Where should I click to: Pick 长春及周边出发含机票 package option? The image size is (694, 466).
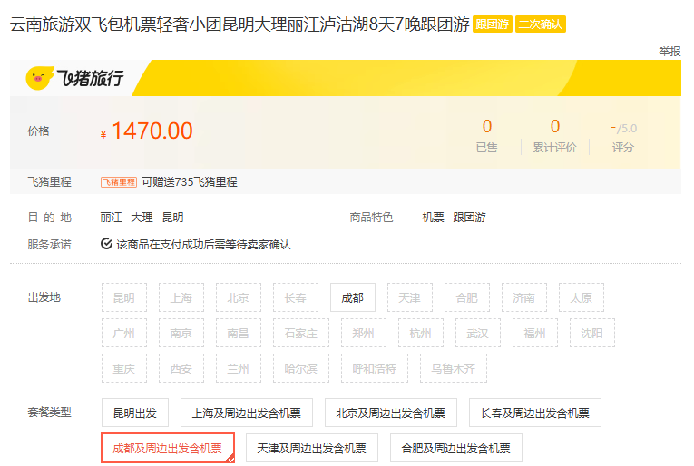[x=534, y=413]
